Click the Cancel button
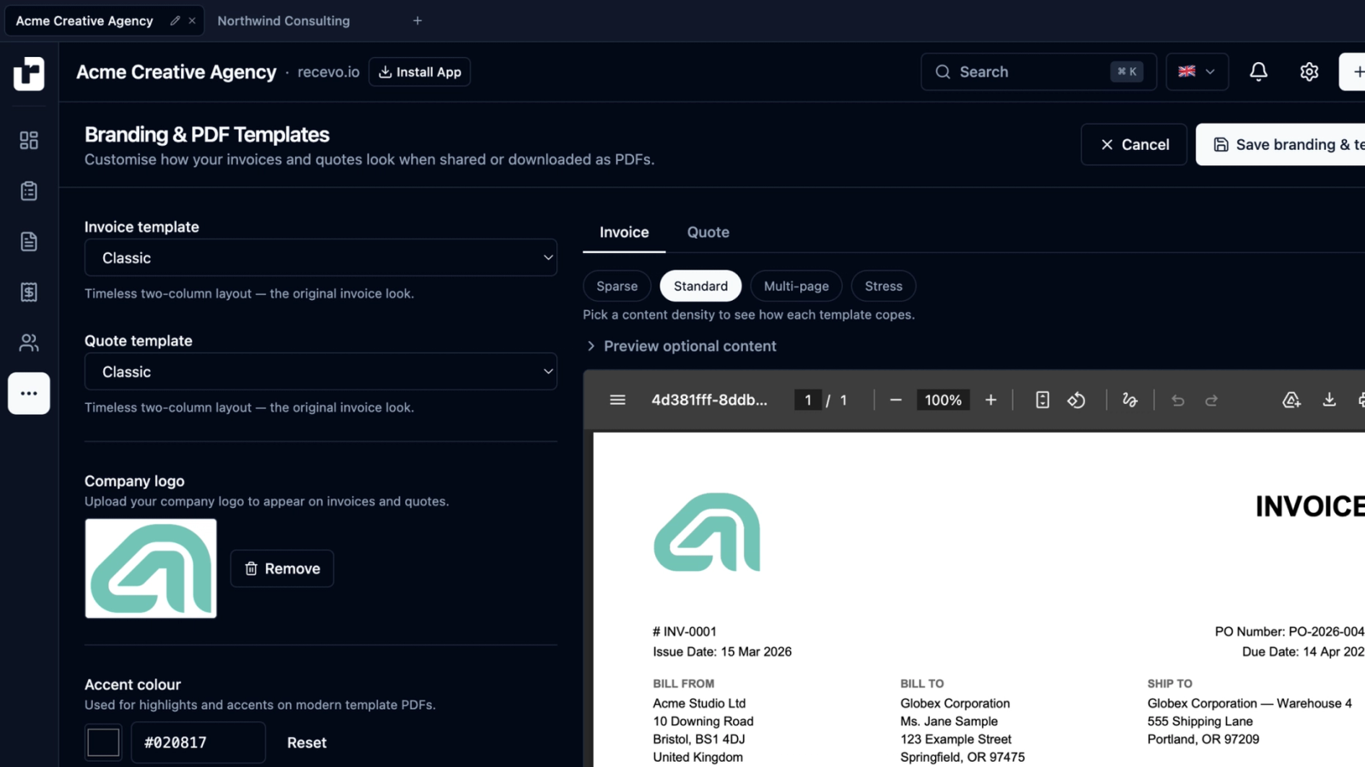 (1134, 145)
